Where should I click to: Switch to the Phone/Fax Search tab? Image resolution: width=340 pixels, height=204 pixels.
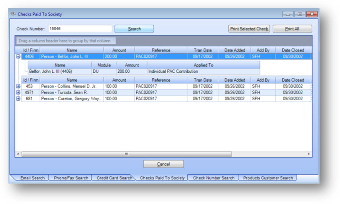pyautogui.click(x=71, y=178)
